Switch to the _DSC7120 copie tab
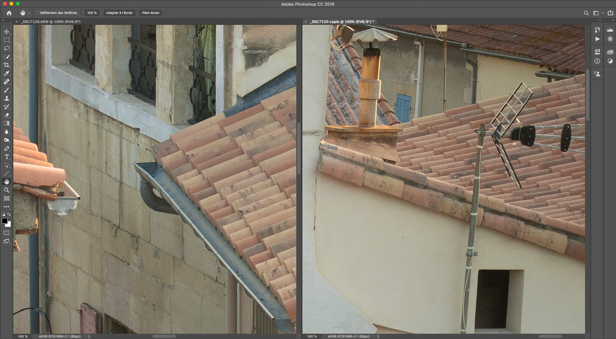 341,22
